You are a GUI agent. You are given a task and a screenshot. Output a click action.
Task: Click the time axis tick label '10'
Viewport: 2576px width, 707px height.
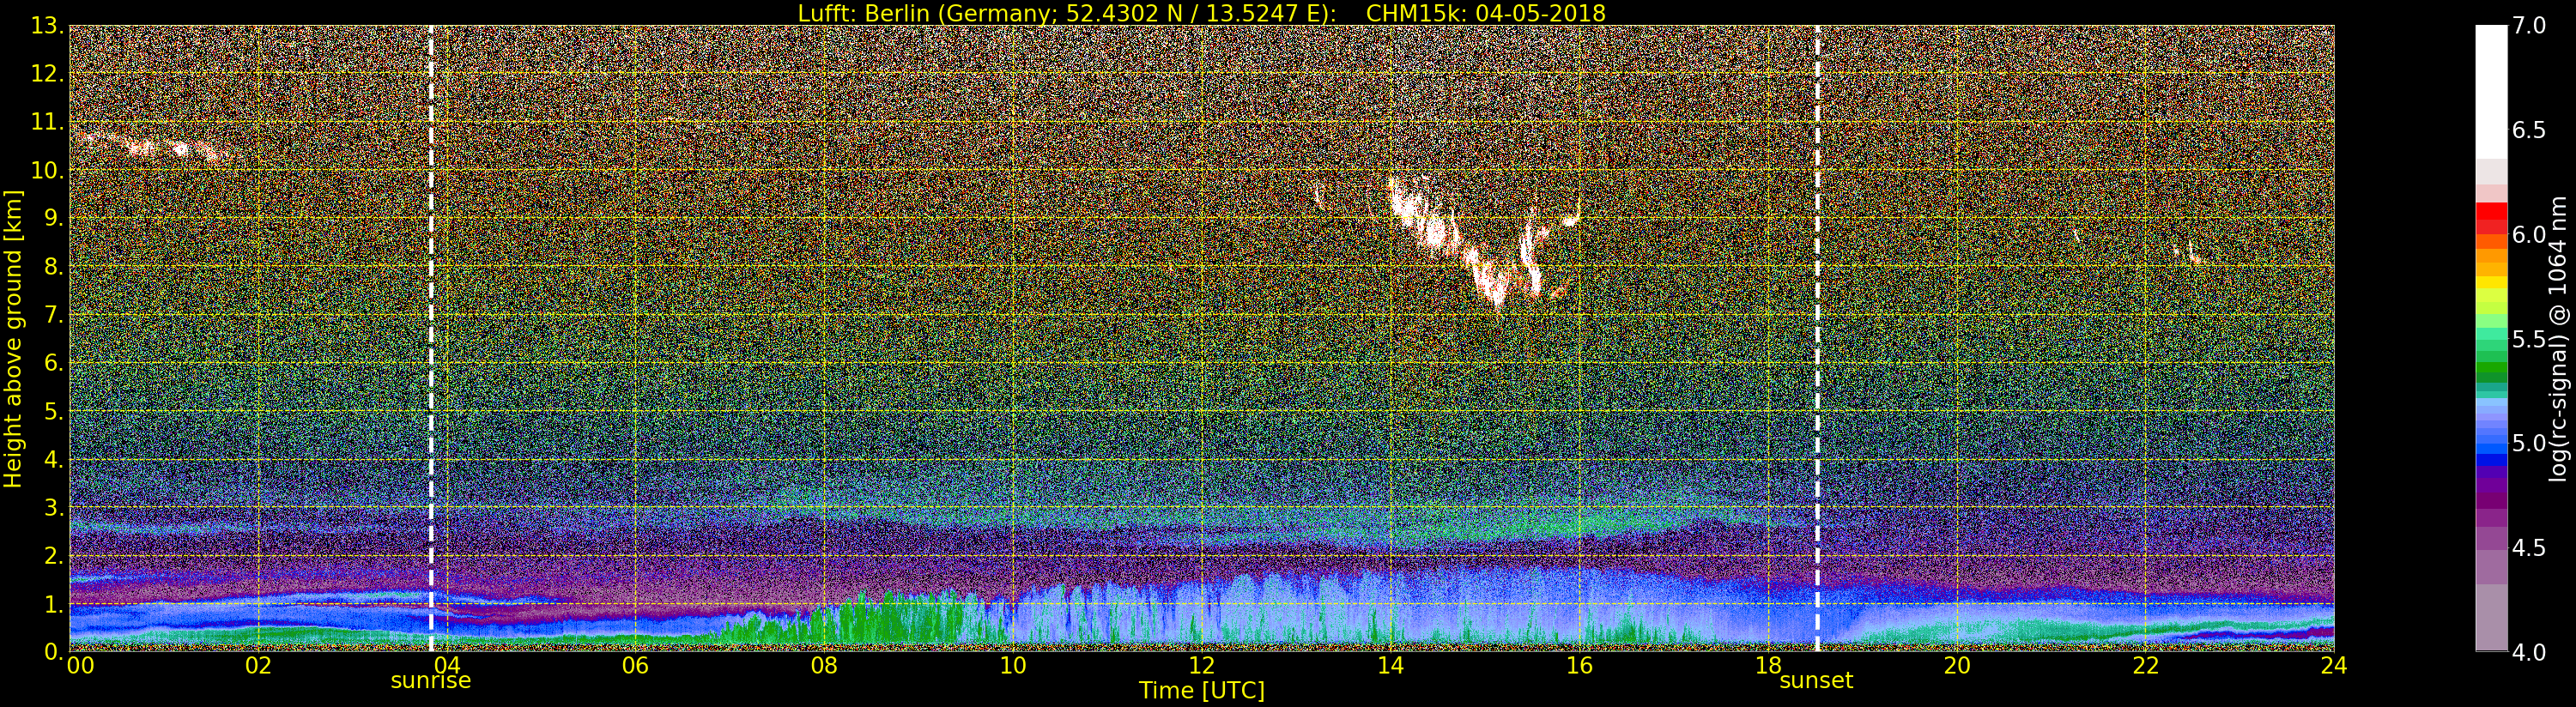tap(1013, 666)
